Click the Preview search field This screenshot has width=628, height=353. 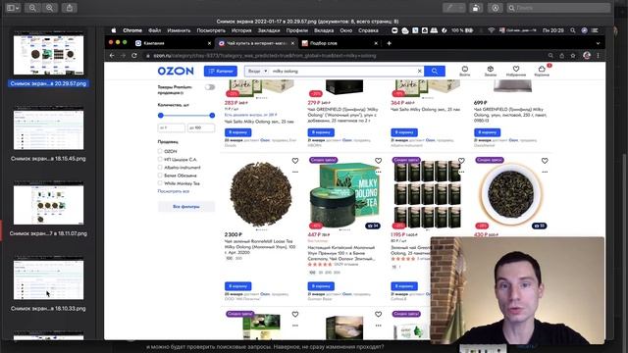(x=558, y=8)
